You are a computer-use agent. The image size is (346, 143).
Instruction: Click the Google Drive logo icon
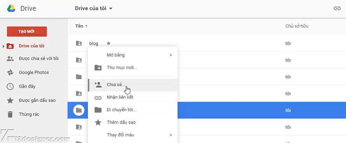[11, 8]
